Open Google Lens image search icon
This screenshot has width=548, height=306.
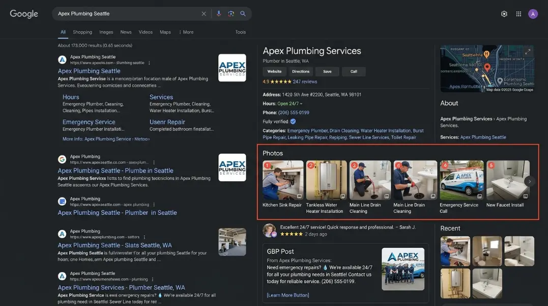click(230, 14)
